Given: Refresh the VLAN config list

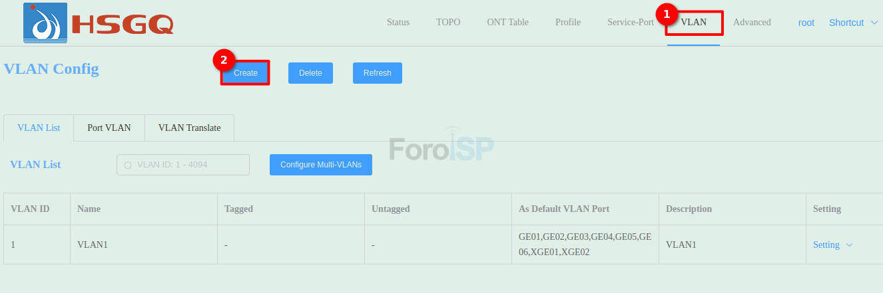Looking at the screenshot, I should click(378, 73).
